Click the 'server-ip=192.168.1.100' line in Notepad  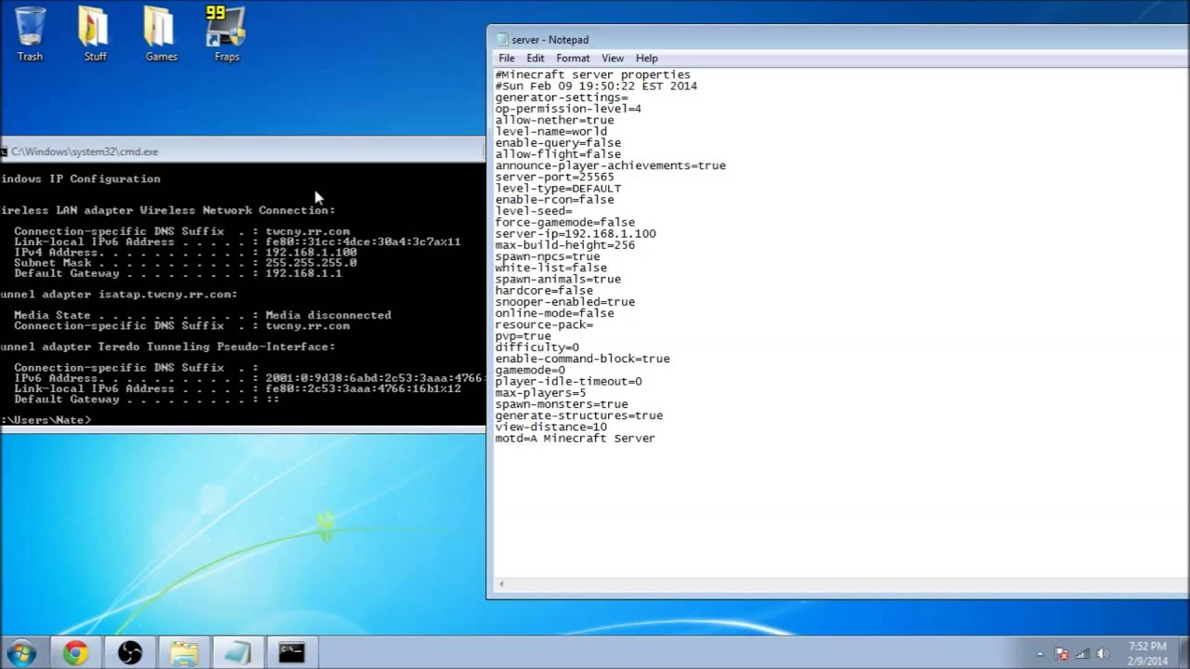575,233
